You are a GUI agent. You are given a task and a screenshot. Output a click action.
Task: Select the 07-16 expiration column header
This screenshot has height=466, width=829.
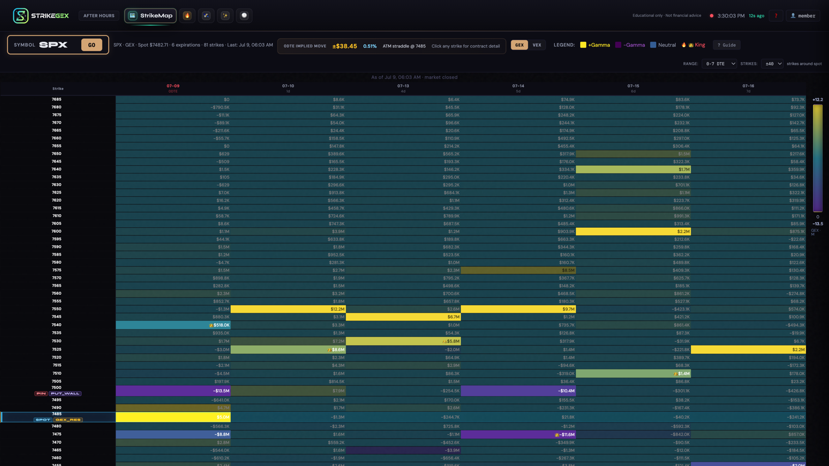pos(748,88)
